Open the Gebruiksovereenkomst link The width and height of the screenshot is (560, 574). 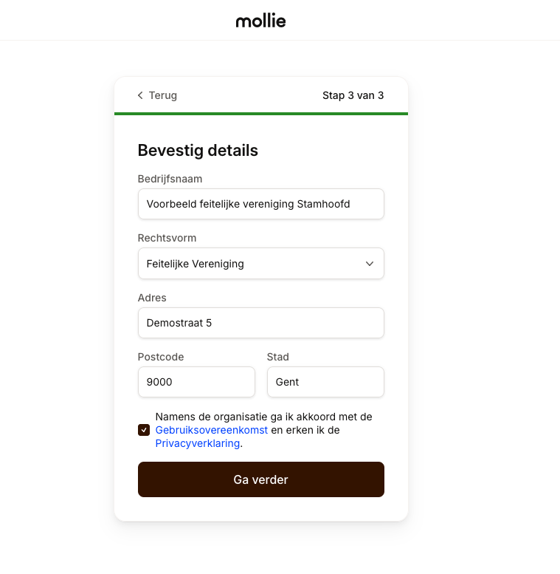click(211, 430)
